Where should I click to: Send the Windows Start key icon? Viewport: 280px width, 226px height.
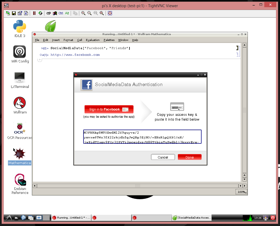55,13
